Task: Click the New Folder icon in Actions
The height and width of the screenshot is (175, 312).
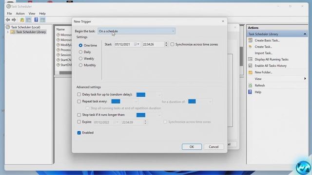Action: pyautogui.click(x=250, y=72)
